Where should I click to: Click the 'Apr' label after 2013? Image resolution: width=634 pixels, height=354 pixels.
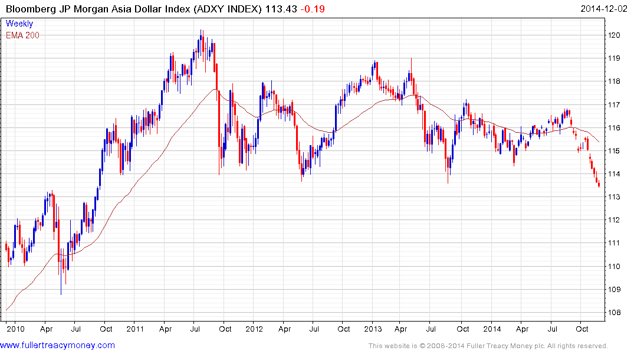tap(400, 329)
